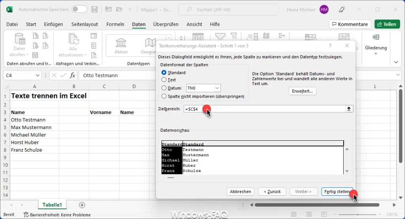Click the table icon below Daten abrufen

[x=35, y=55]
